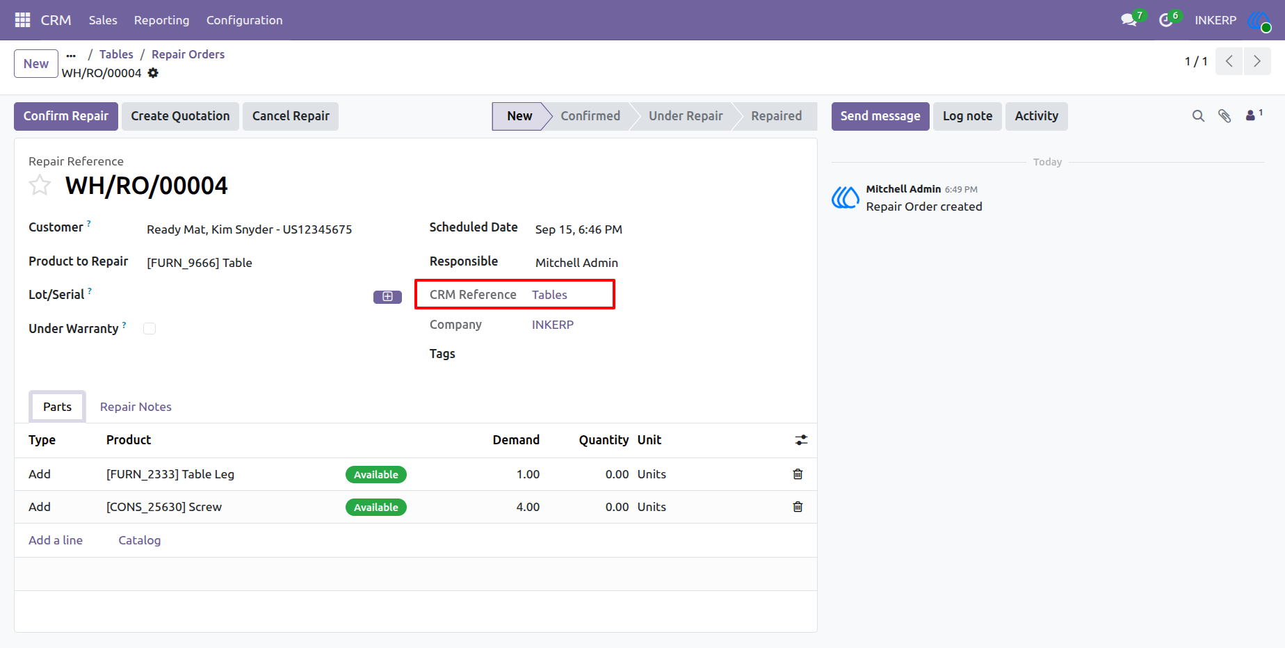Switch to the Repair Notes tab
This screenshot has width=1285, height=648.
click(136, 407)
